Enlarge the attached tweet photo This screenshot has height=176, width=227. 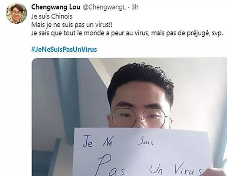129,117
